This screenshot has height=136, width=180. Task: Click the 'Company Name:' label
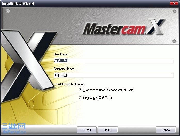(64, 69)
